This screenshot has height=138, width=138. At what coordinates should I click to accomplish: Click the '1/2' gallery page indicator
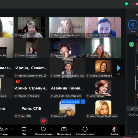point(118,74)
